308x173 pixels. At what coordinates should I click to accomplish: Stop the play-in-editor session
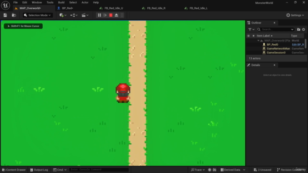point(111,15)
